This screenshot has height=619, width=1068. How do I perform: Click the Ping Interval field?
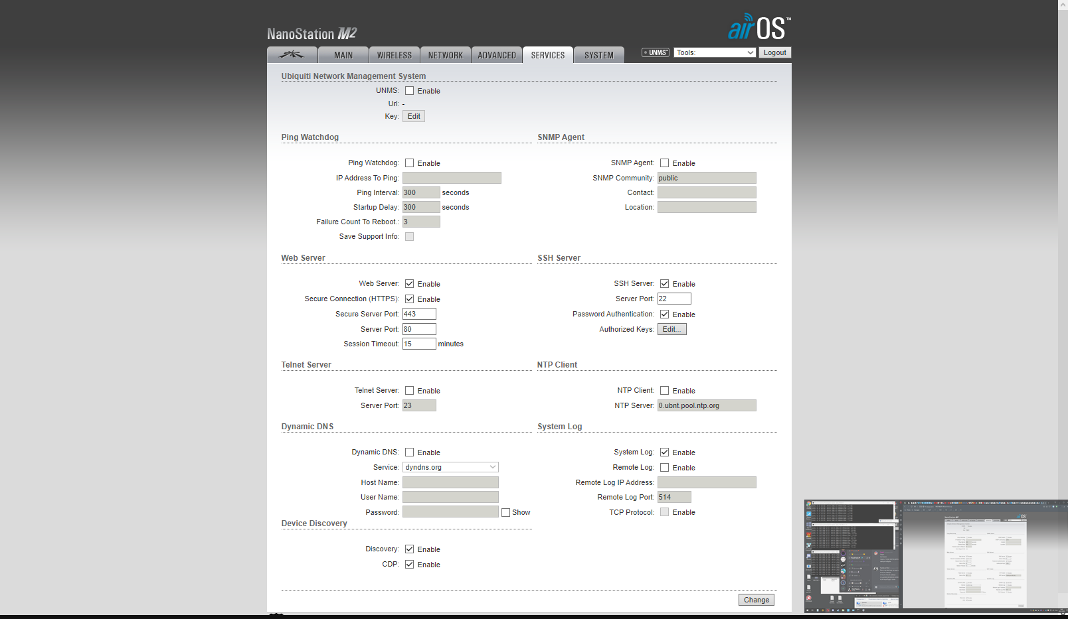(x=421, y=192)
